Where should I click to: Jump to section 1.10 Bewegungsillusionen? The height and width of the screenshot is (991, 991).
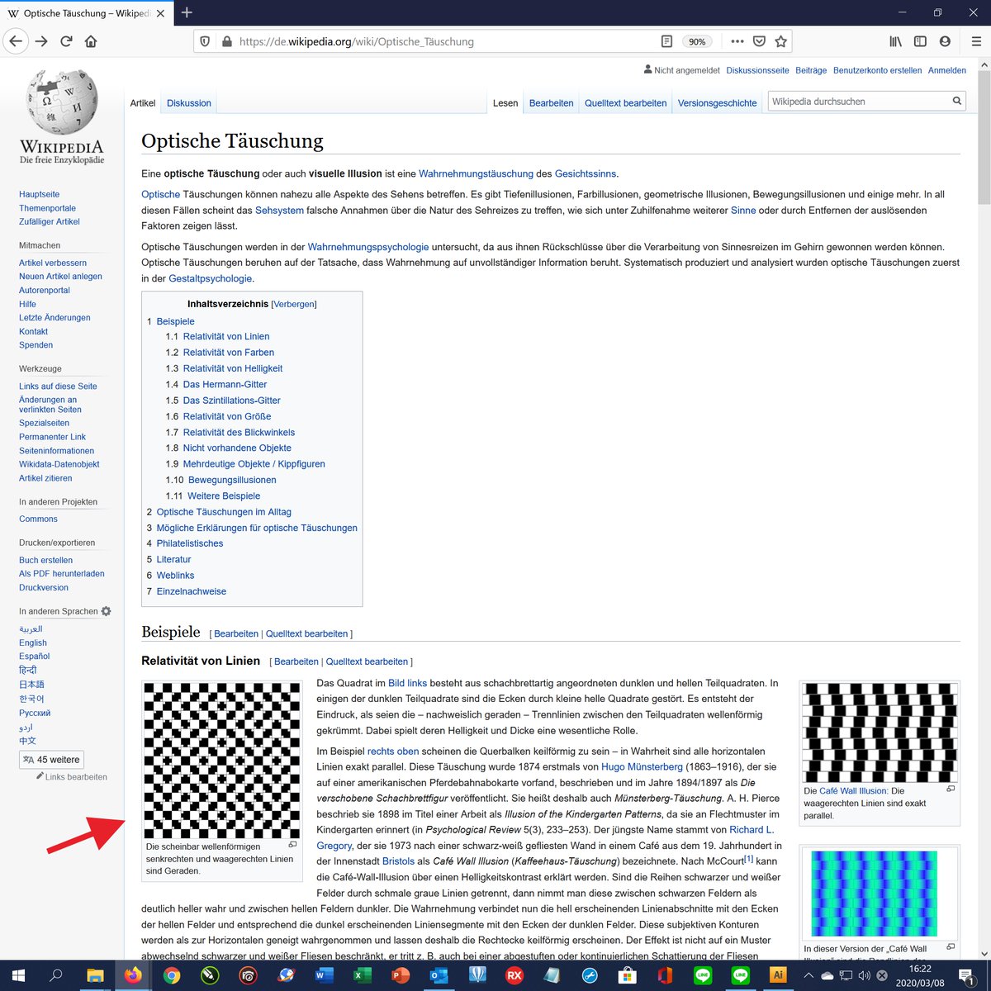point(232,480)
